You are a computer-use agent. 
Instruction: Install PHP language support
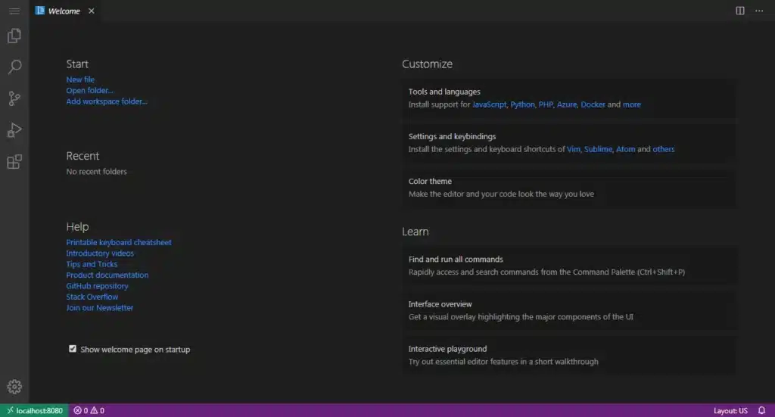(546, 104)
